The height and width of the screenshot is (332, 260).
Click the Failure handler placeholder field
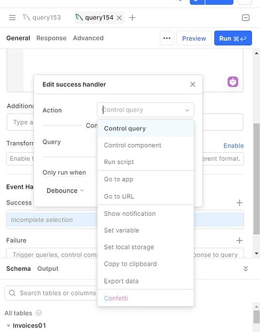click(125, 254)
